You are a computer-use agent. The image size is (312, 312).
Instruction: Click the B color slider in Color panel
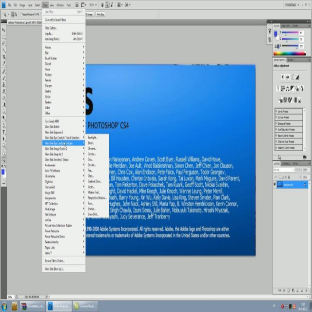290,46
